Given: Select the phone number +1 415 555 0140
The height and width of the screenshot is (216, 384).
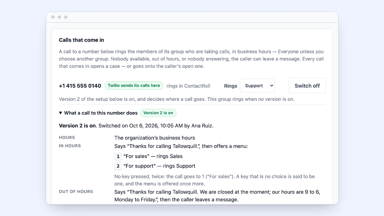Looking at the screenshot, I should (80, 86).
